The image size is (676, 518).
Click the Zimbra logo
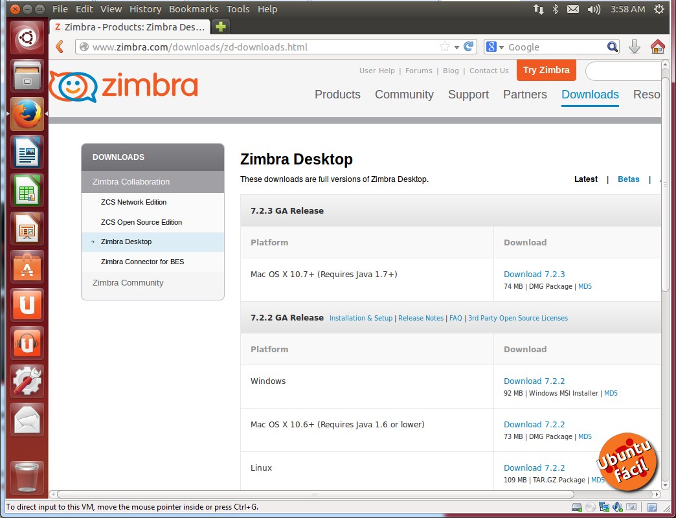tap(124, 87)
